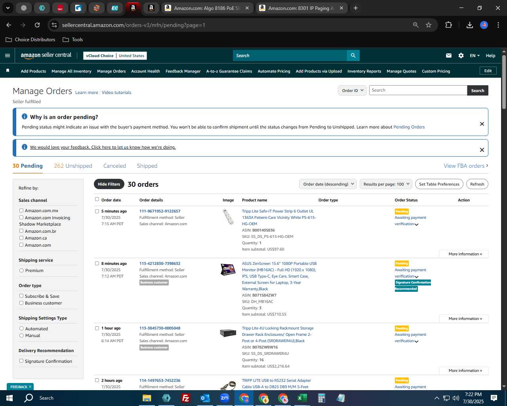Click the Hide Filters button

click(109, 184)
